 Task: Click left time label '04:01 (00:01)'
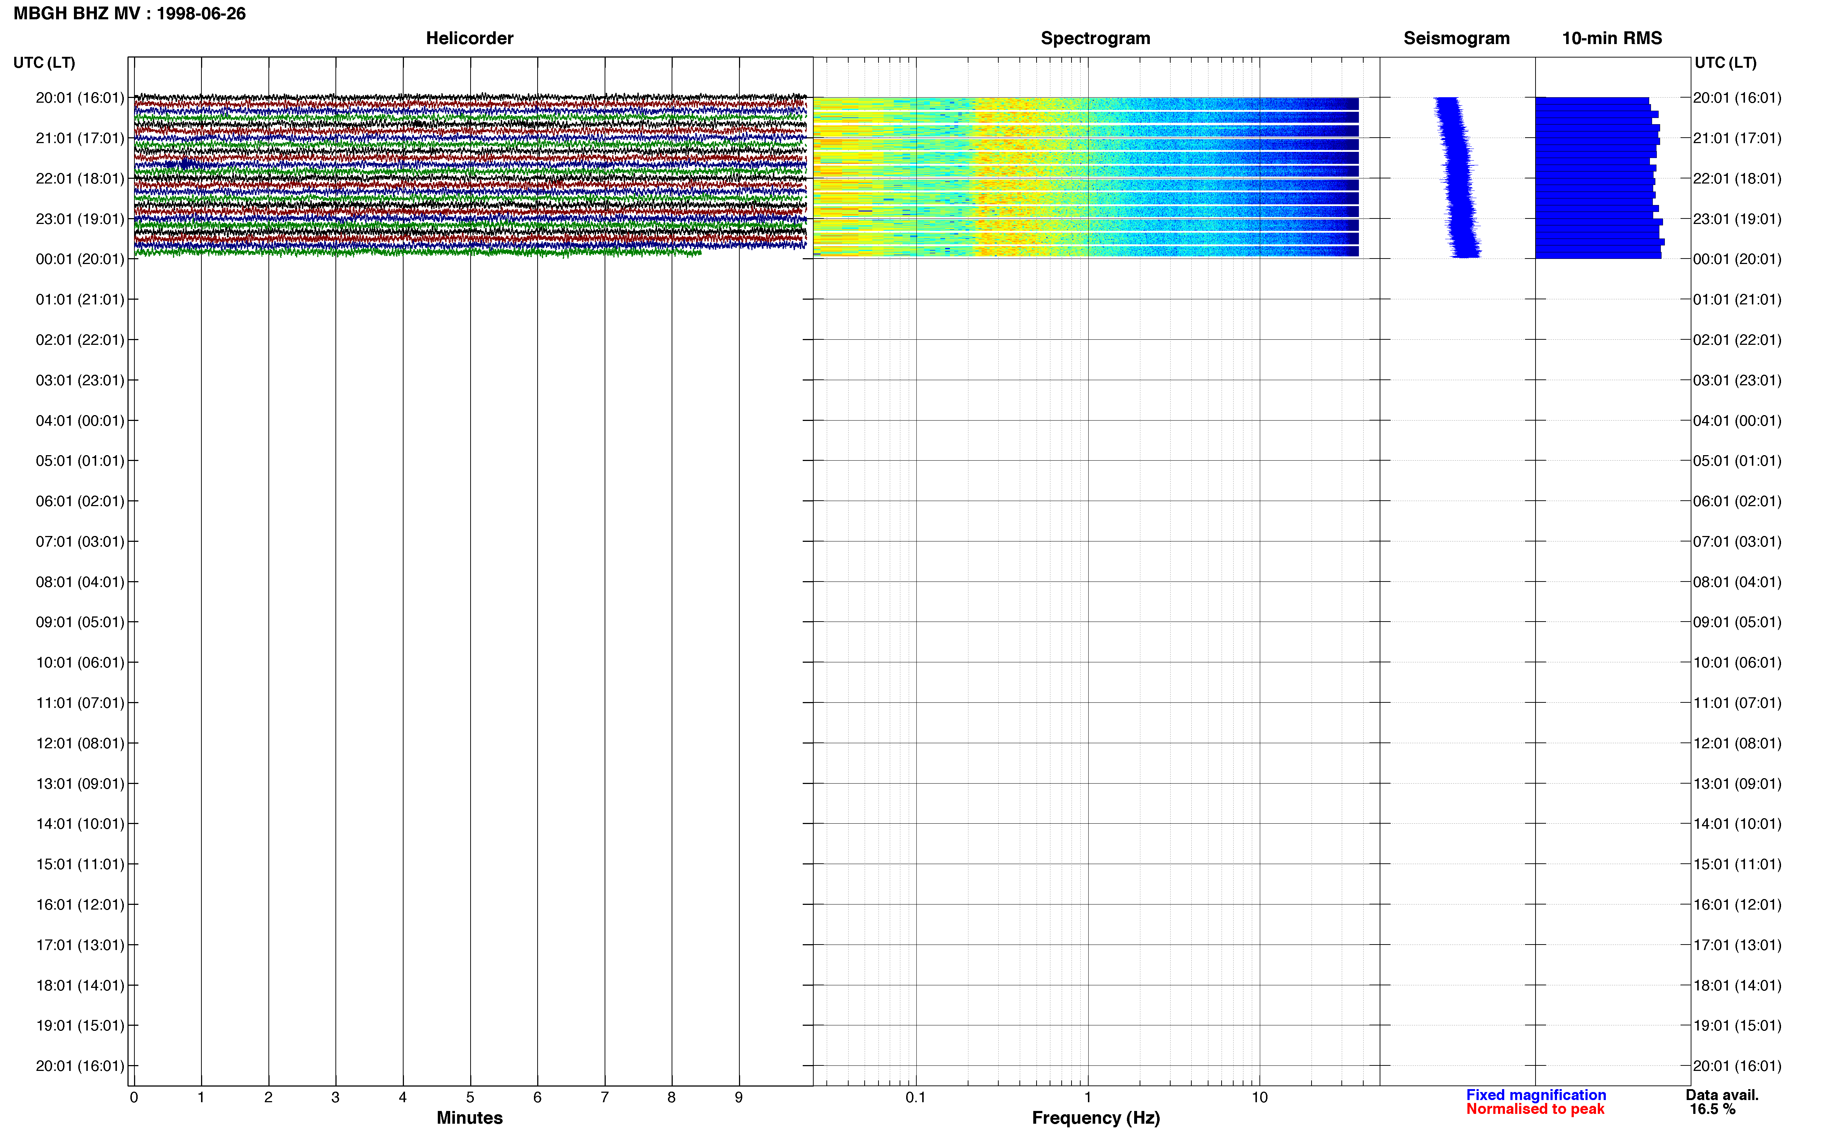click(x=80, y=420)
